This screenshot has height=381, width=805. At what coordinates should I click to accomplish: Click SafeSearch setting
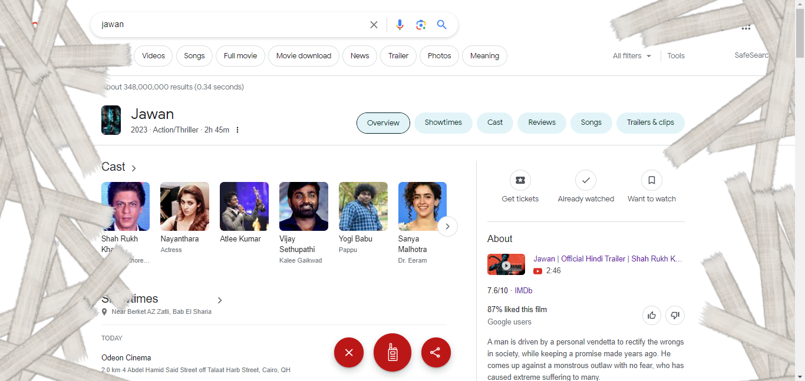752,55
